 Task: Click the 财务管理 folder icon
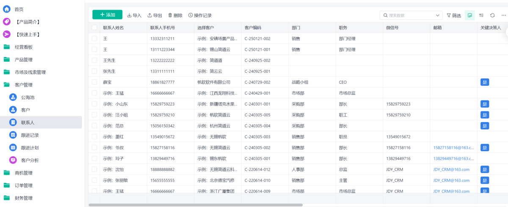coord(7,198)
